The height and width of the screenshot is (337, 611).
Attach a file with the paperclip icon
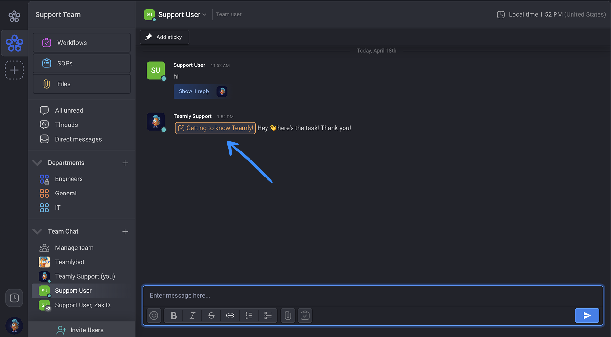click(288, 315)
